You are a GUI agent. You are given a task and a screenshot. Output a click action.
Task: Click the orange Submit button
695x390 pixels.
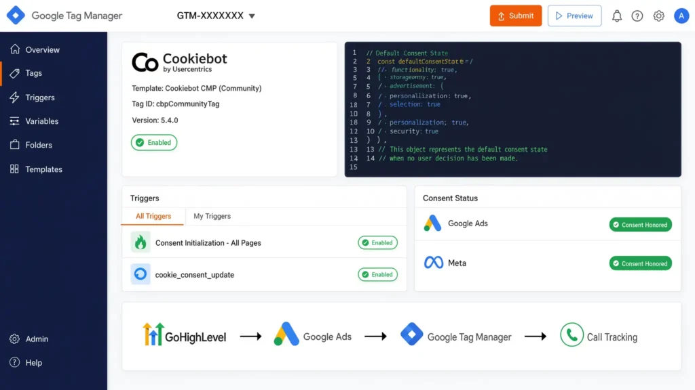[x=516, y=16]
